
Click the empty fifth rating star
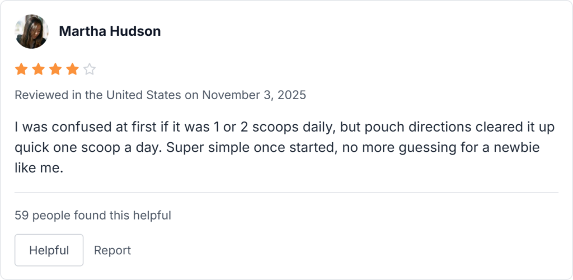tap(90, 69)
